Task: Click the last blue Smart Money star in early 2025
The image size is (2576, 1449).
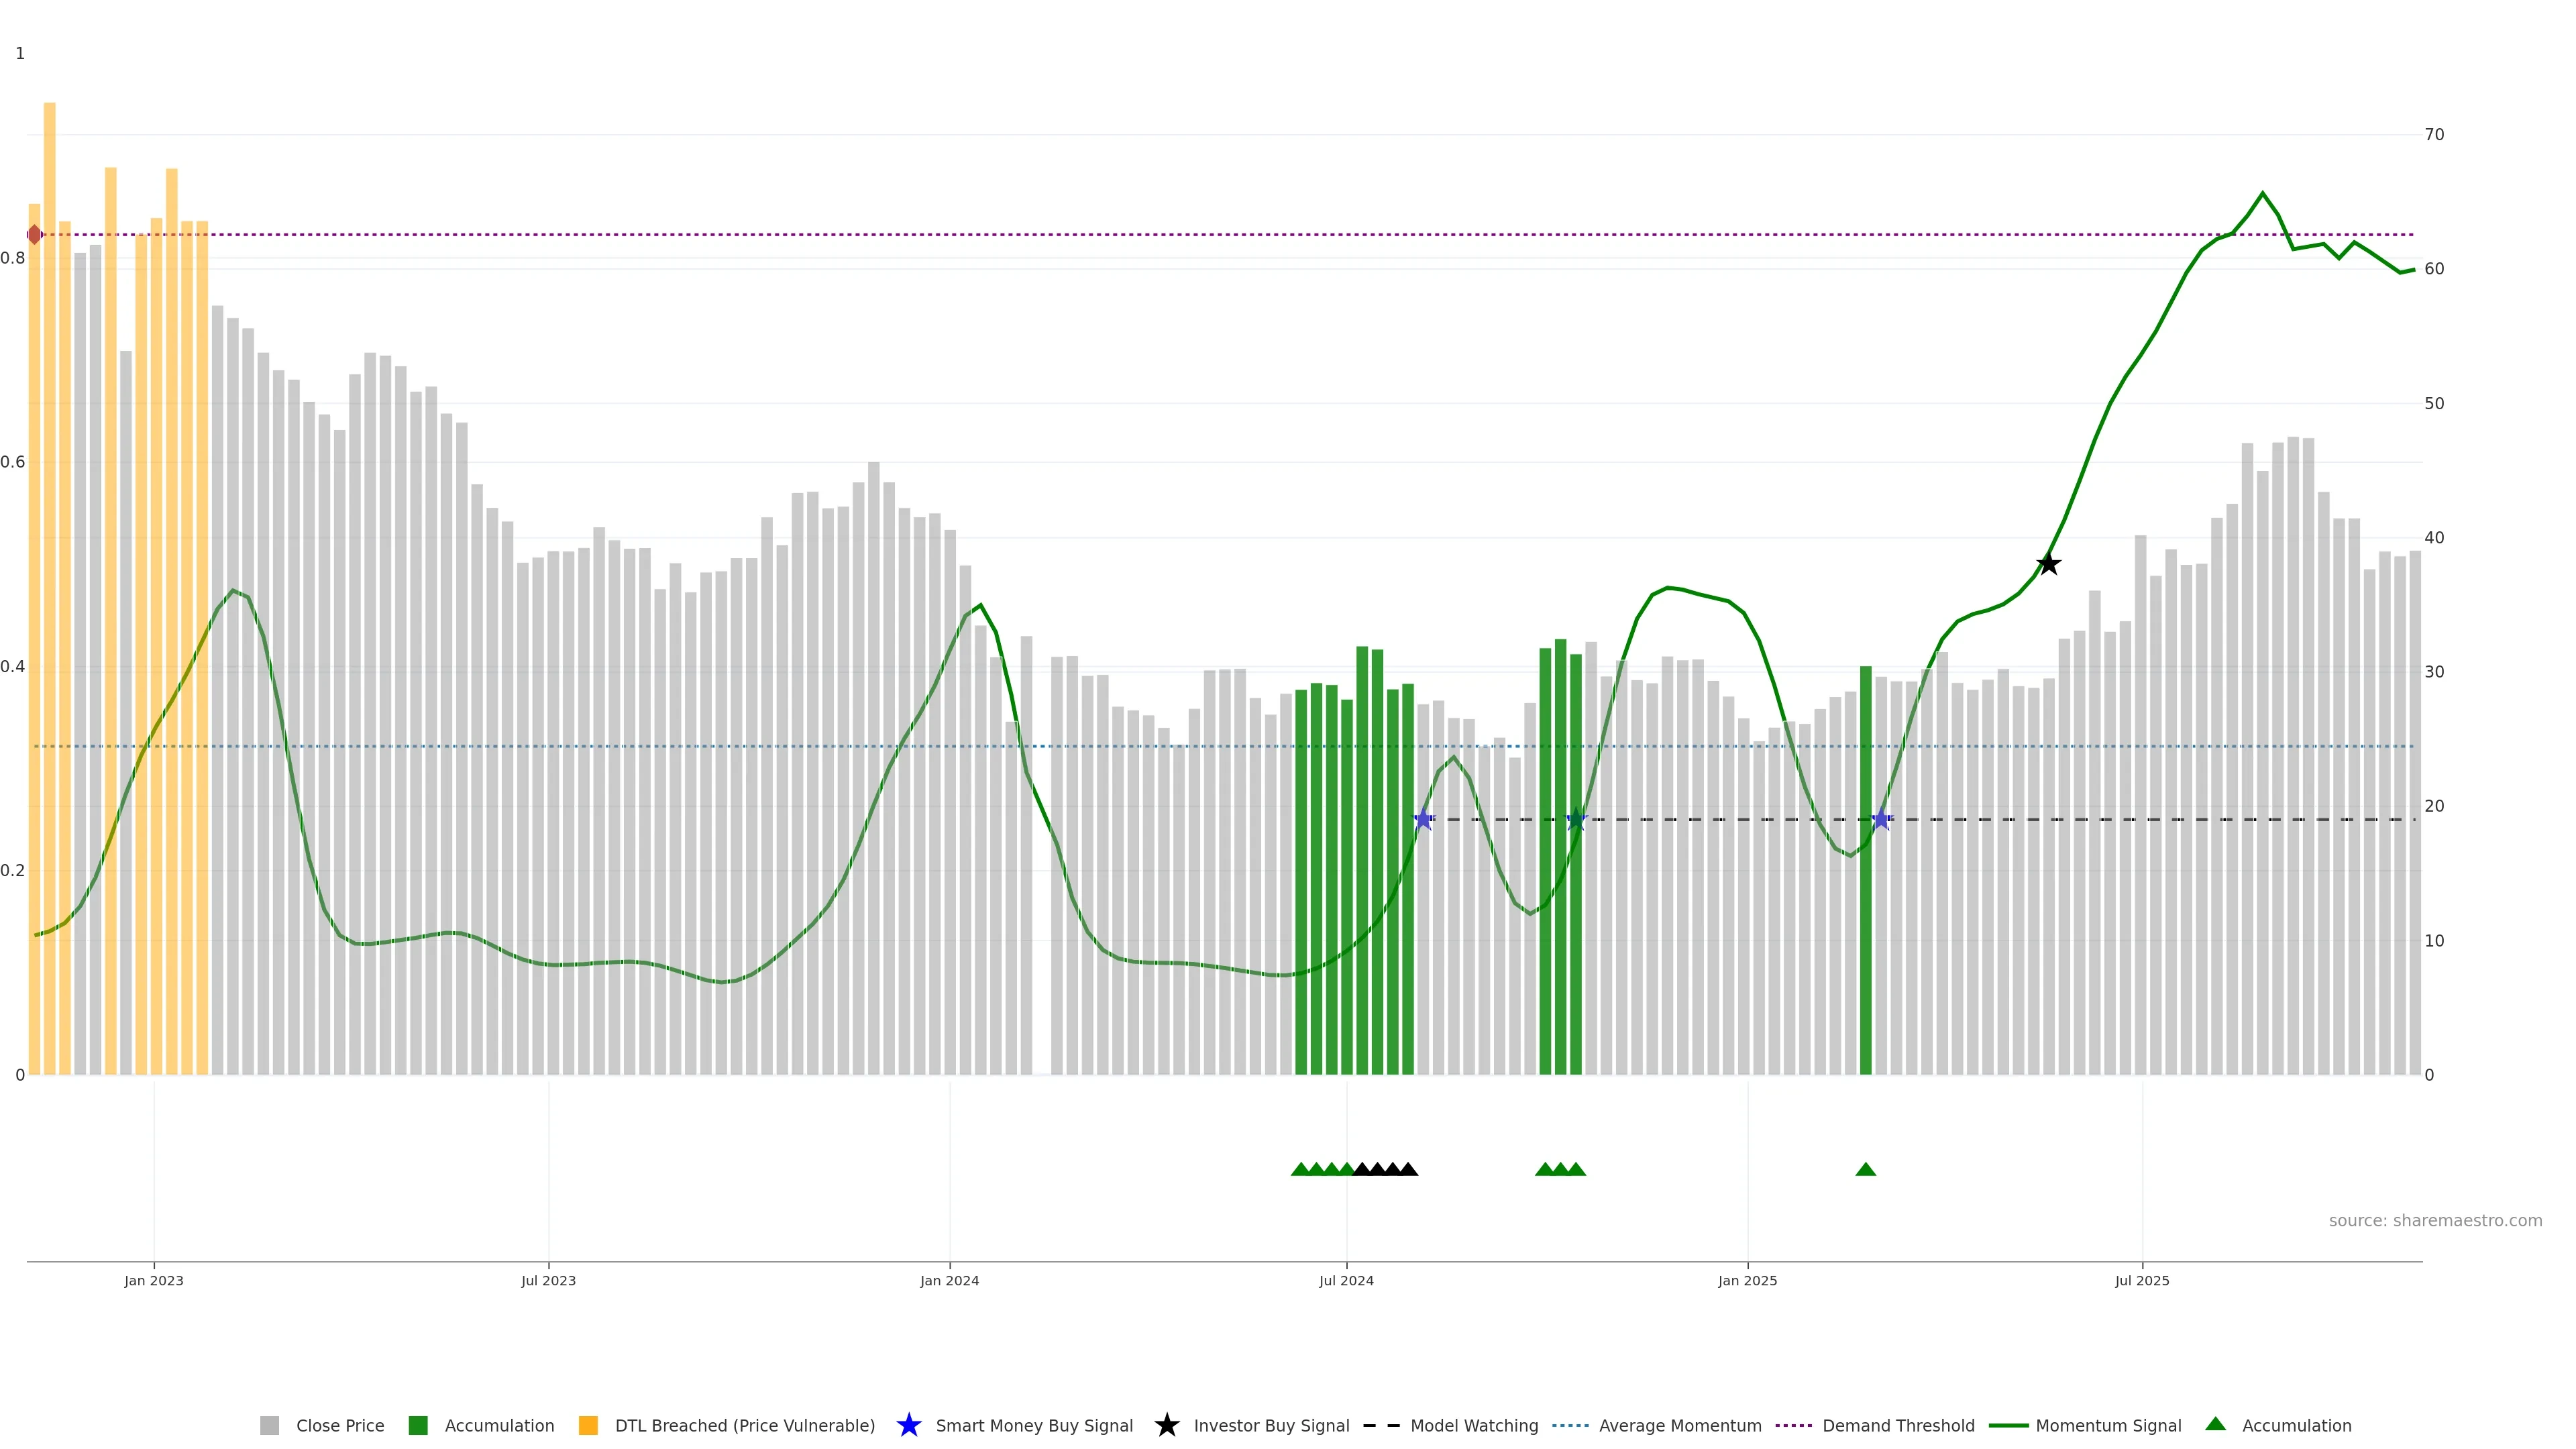Action: (1881, 820)
